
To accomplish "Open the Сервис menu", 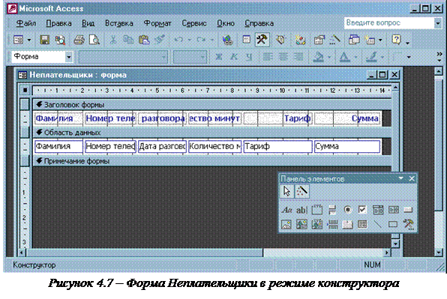I will click(194, 23).
